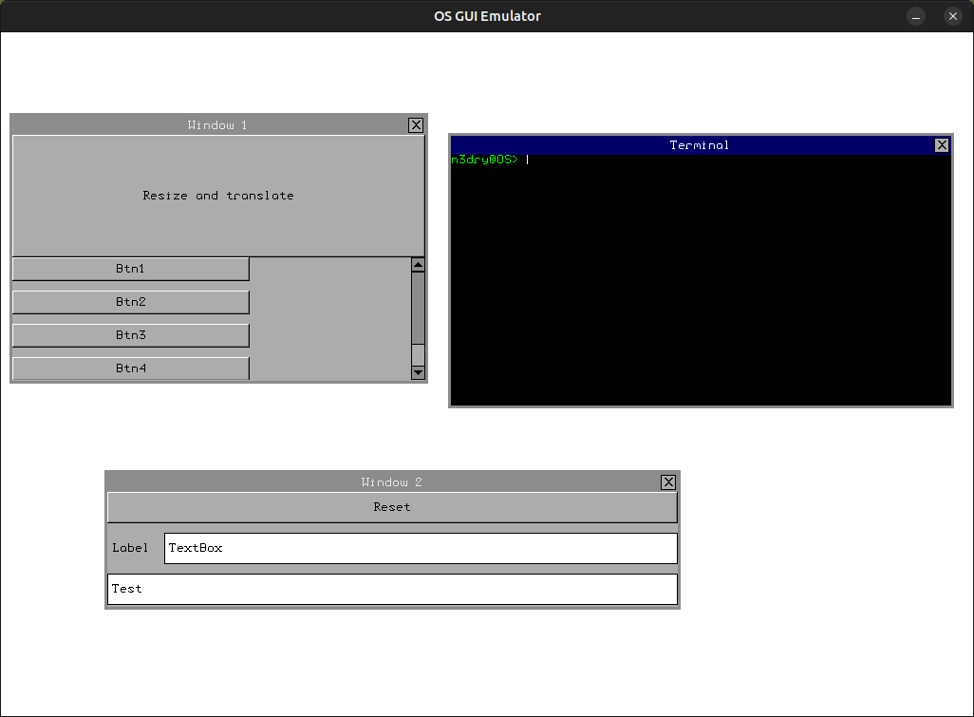
Task: Minimize the OS GUI Emulator window
Action: [x=915, y=16]
